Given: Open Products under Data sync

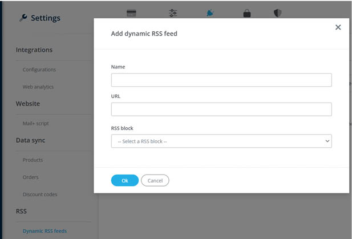Looking at the screenshot, I should 33,160.
